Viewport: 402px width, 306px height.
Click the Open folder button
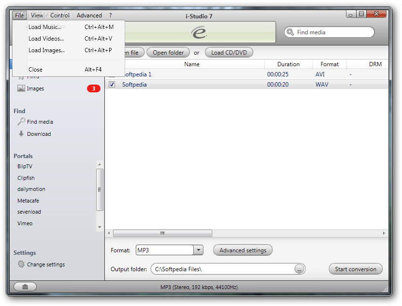click(x=168, y=53)
